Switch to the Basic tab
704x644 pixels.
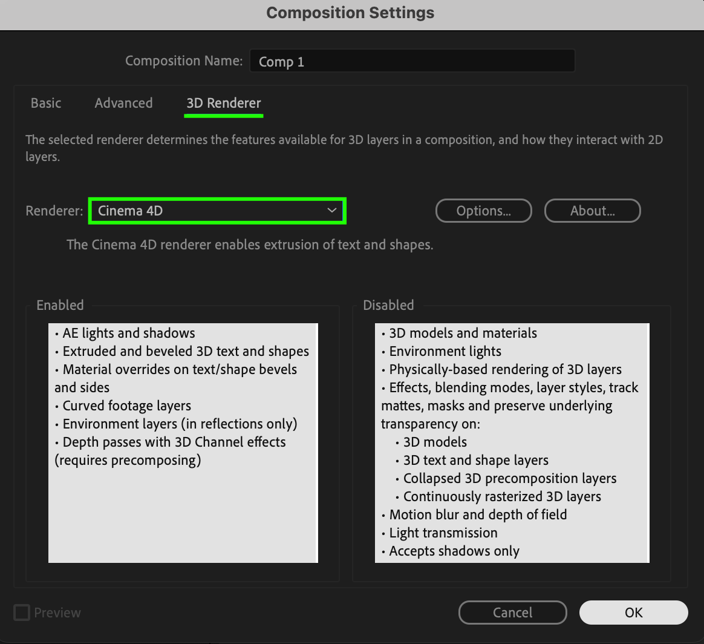(x=46, y=103)
